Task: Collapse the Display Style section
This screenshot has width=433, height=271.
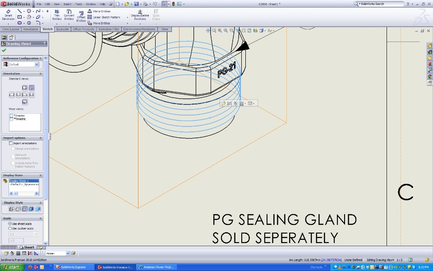Action: pos(41,203)
